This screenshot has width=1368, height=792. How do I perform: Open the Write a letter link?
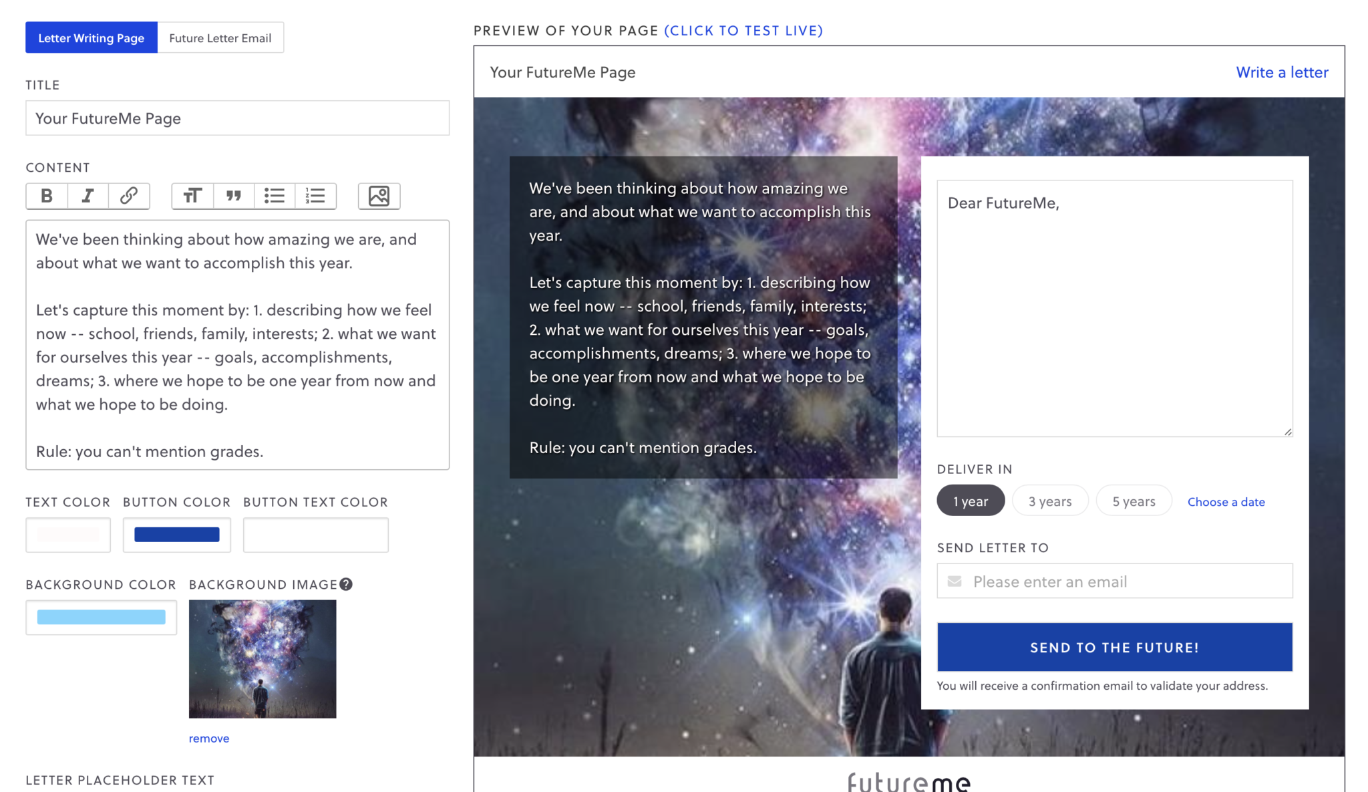point(1281,72)
